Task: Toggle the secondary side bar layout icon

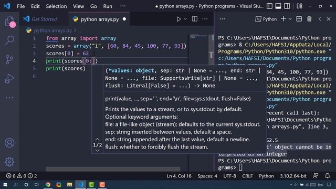Action: 287,6
